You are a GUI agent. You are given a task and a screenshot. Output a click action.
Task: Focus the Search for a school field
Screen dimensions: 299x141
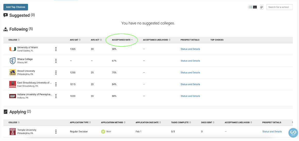pyautogui.click(x=279, y=7)
